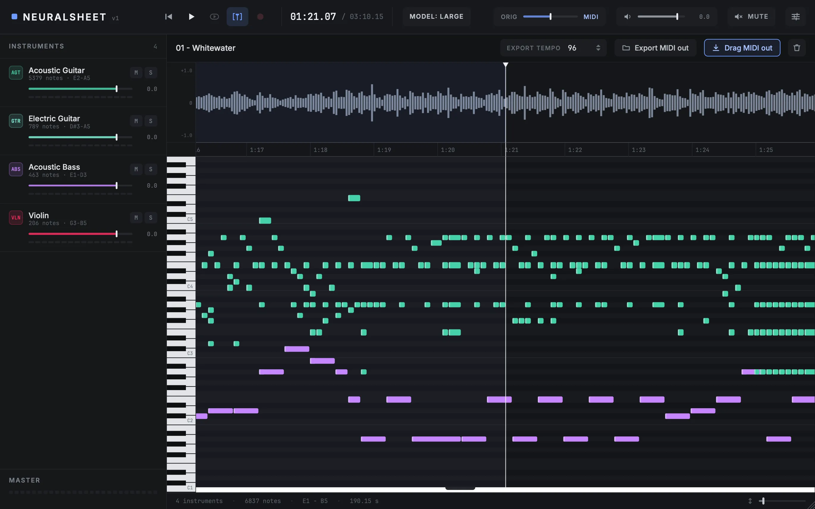
Task: Click the AGT Acoustic Guitar badge
Action: click(x=16, y=73)
